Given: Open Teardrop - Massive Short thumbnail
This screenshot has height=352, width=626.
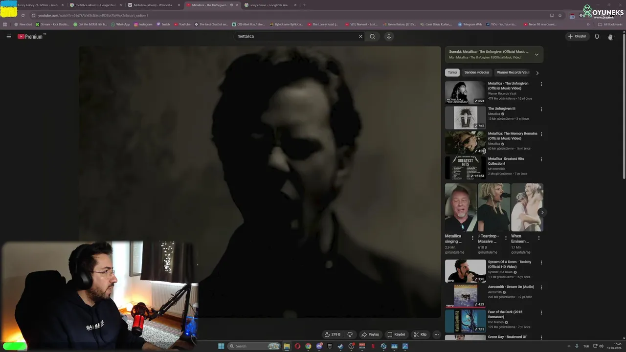Looking at the screenshot, I should tap(494, 207).
